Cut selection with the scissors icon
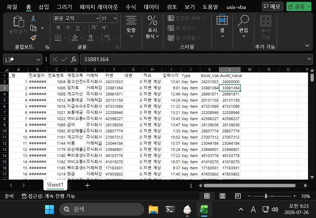Image resolution: width=316 pixels, height=218 pixels. (33, 18)
